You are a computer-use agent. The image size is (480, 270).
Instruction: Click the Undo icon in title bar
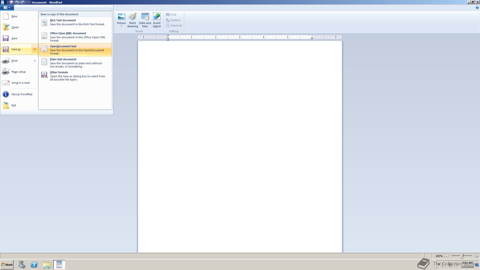pos(17,2)
